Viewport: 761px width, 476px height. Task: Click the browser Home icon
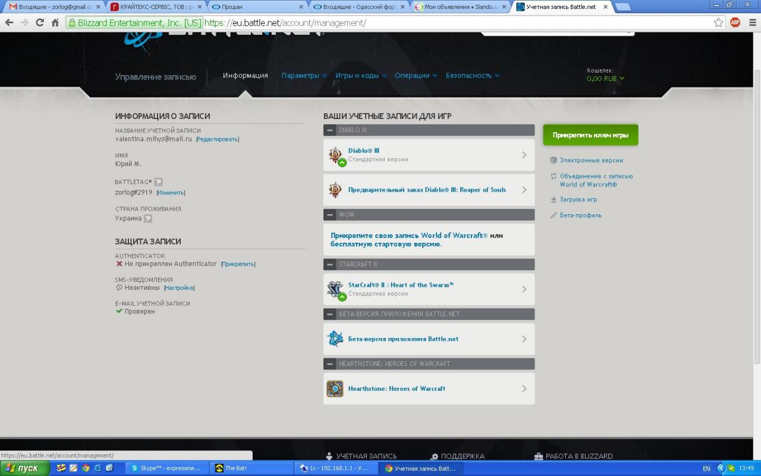[55, 23]
